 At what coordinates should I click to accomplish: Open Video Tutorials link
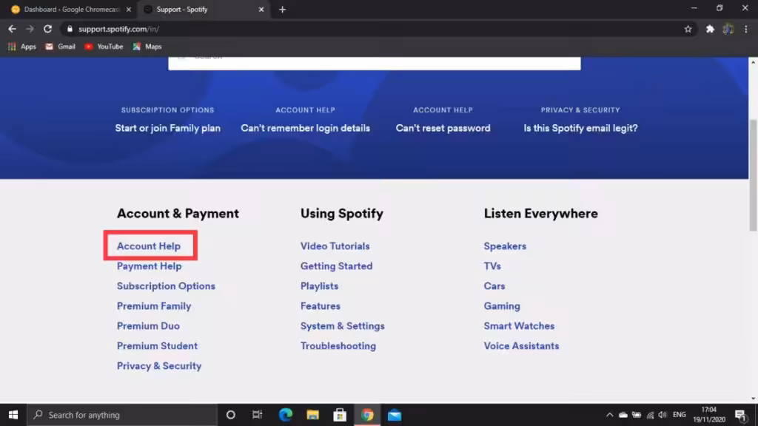coord(335,246)
